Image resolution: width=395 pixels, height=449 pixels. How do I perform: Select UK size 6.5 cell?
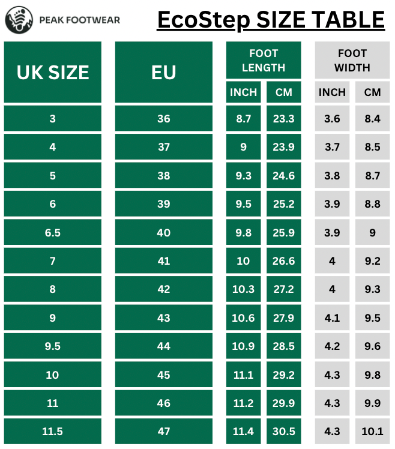point(53,232)
